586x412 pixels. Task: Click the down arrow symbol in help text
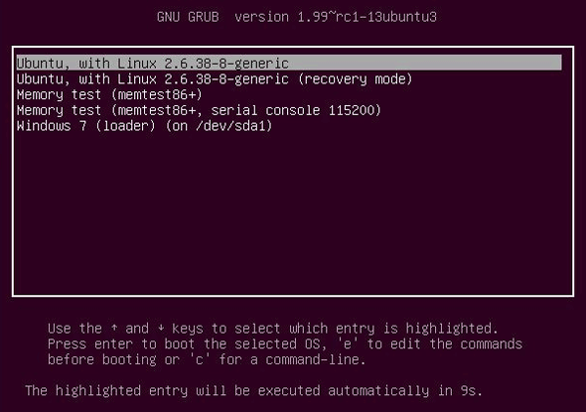(x=161, y=329)
